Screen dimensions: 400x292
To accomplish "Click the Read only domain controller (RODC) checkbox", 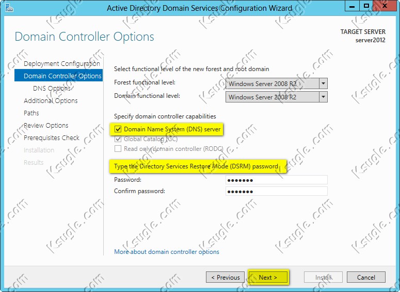I will [x=118, y=149].
